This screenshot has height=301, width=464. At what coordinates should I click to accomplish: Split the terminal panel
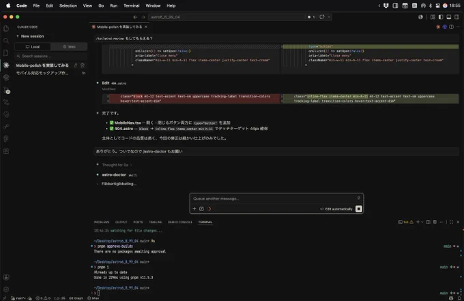[x=428, y=222]
